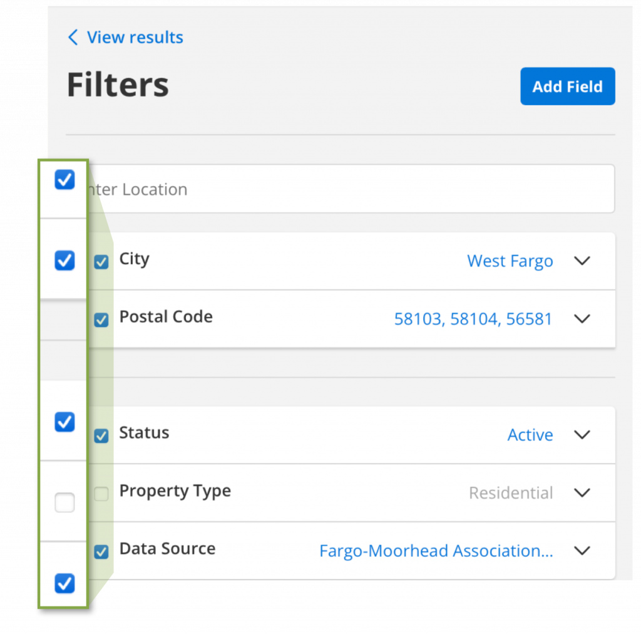Image resolution: width=641 pixels, height=634 pixels.
Task: Click the Active status value
Action: coord(530,435)
